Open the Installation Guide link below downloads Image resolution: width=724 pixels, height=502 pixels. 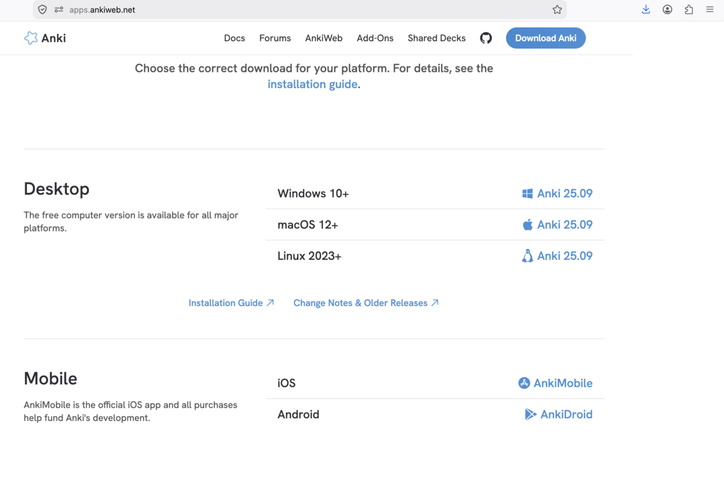[231, 303]
